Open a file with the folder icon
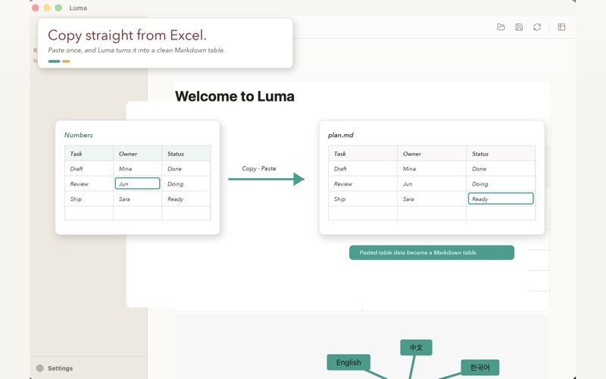 click(x=501, y=27)
